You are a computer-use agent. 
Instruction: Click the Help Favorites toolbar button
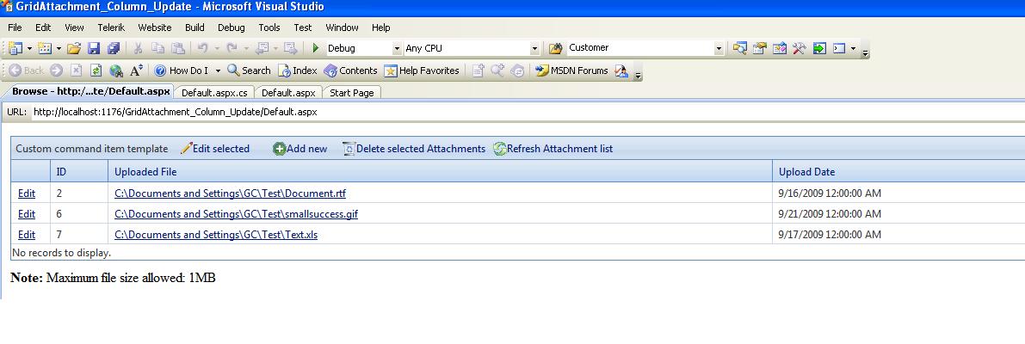tap(422, 71)
